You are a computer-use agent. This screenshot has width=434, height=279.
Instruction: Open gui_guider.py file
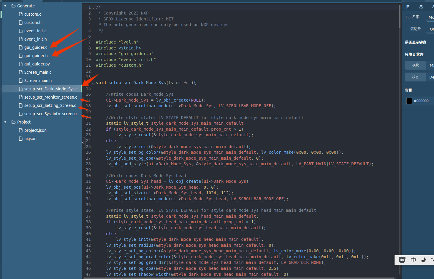click(x=37, y=64)
